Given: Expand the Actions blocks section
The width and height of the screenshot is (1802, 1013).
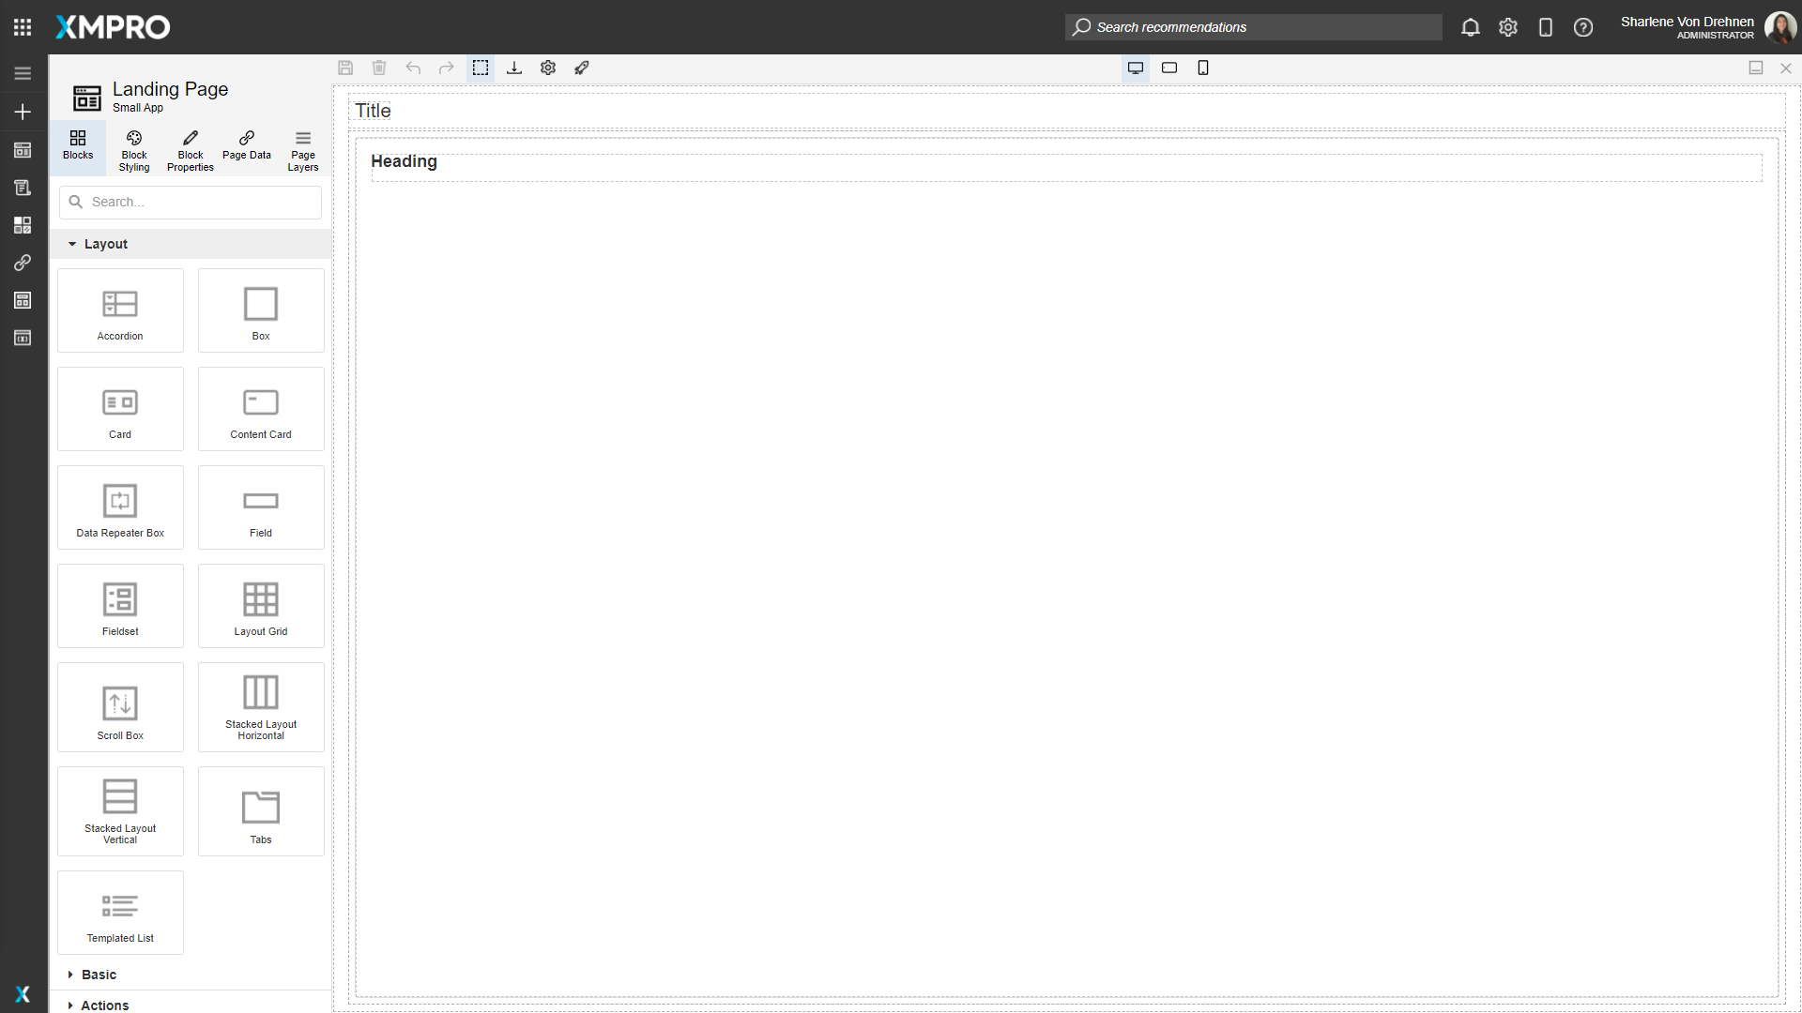Looking at the screenshot, I should pos(103,1005).
